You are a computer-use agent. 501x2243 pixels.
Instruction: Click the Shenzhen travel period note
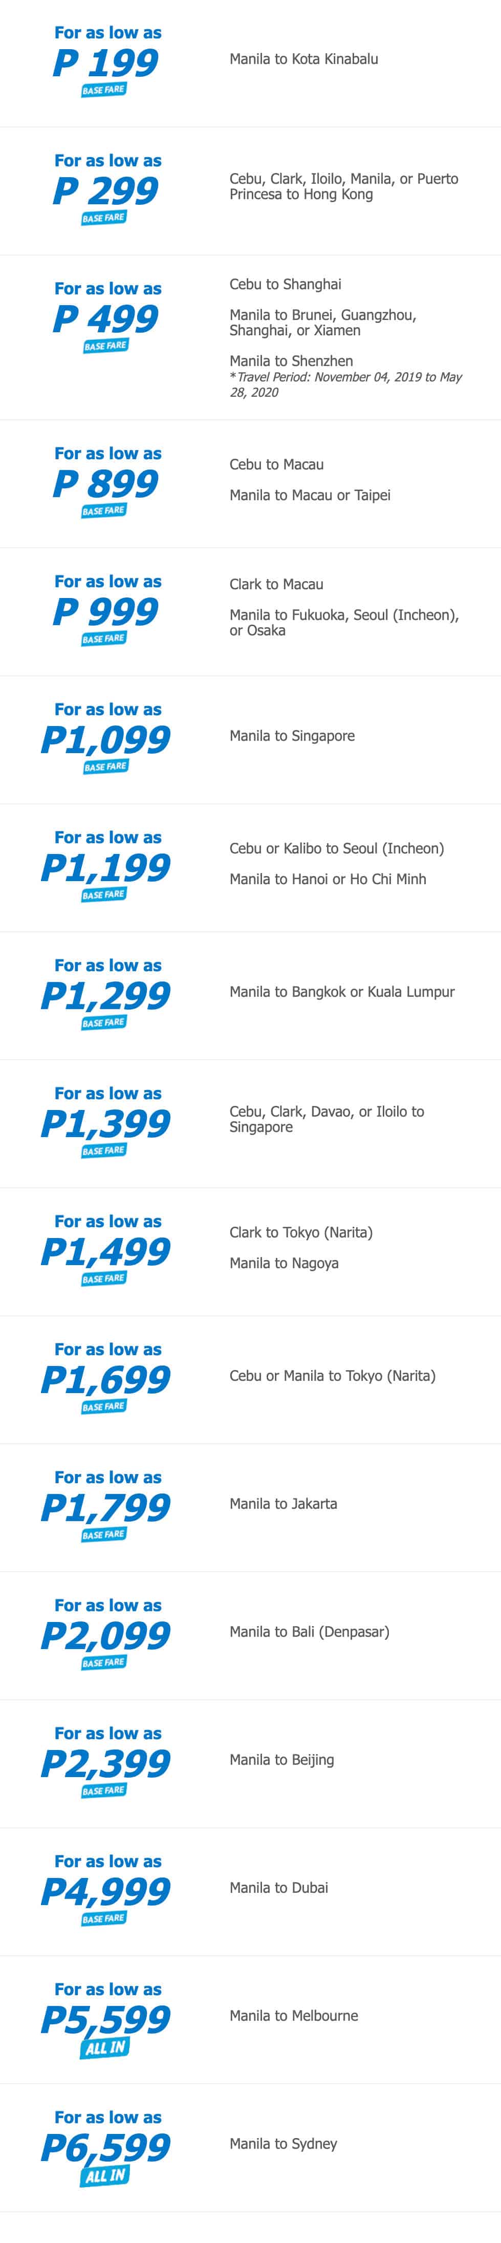coord(345,385)
